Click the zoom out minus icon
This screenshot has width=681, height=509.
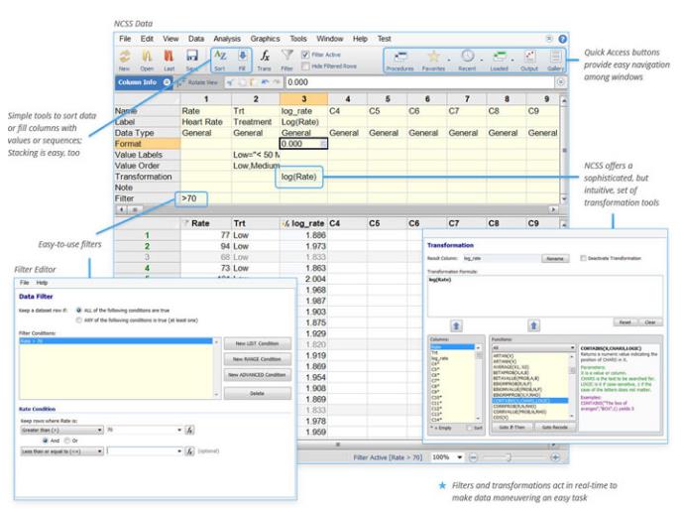coord(473,457)
